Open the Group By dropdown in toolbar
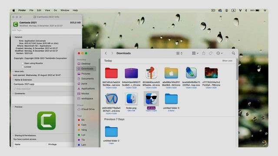Image resolution: width=278 pixels, height=156 pixels. coord(195,53)
